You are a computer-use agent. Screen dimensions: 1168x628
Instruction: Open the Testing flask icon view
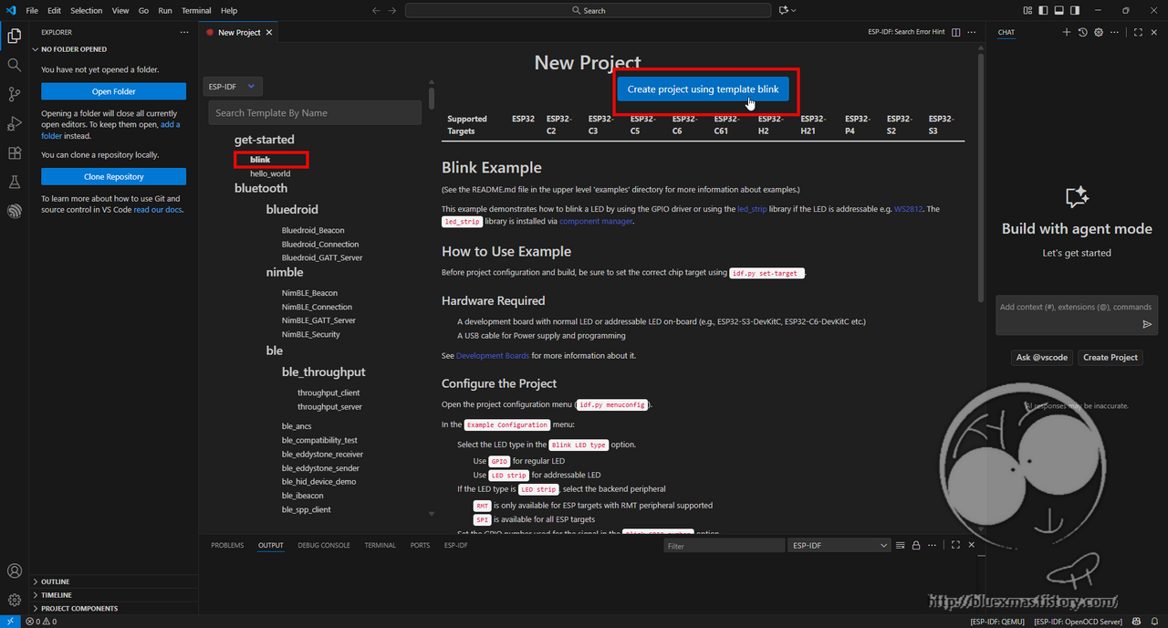coord(14,182)
